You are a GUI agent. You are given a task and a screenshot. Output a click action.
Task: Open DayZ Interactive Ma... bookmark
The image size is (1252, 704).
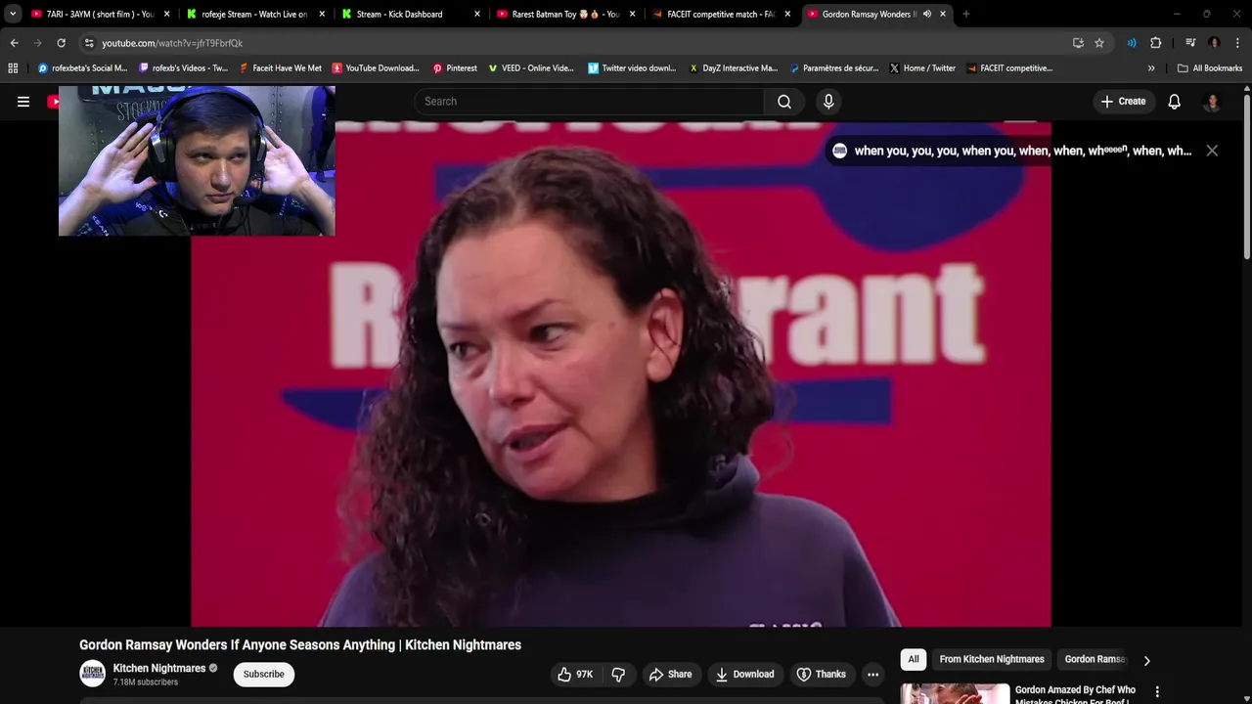[734, 68]
